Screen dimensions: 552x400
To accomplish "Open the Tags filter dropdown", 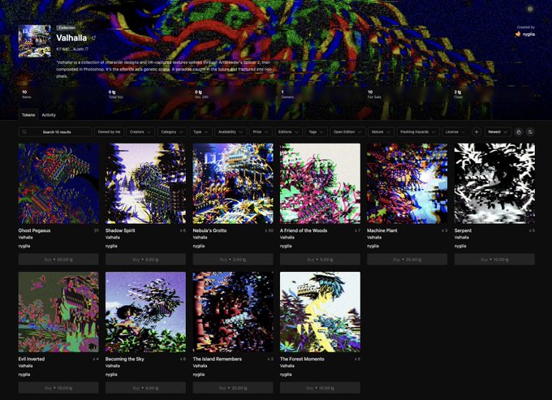I will [316, 132].
